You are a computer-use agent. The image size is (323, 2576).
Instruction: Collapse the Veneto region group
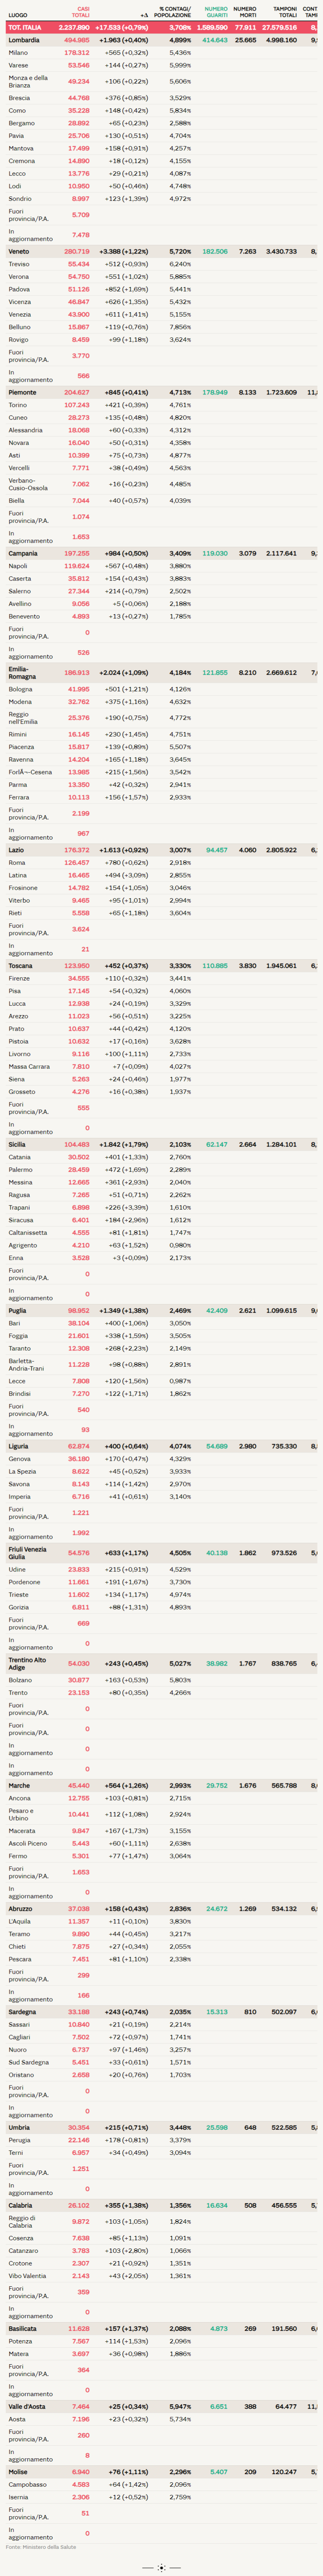[19, 252]
